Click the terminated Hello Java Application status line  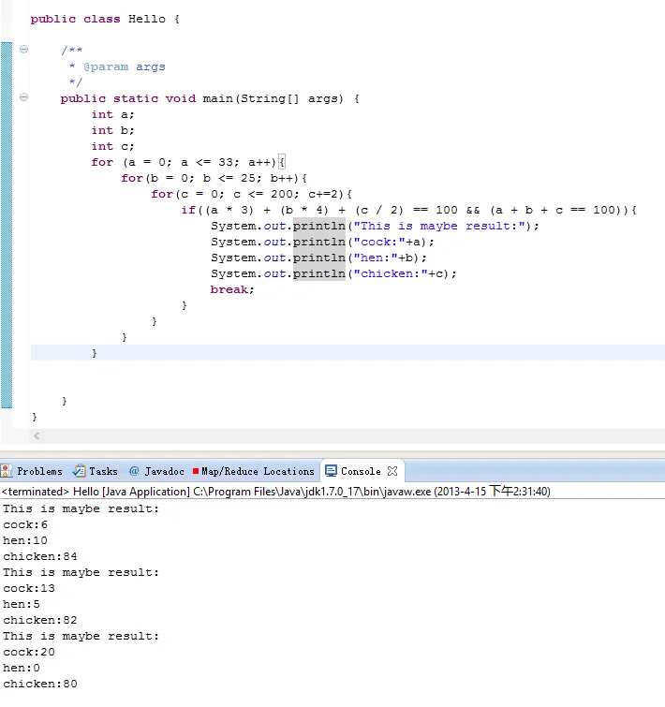(276, 491)
